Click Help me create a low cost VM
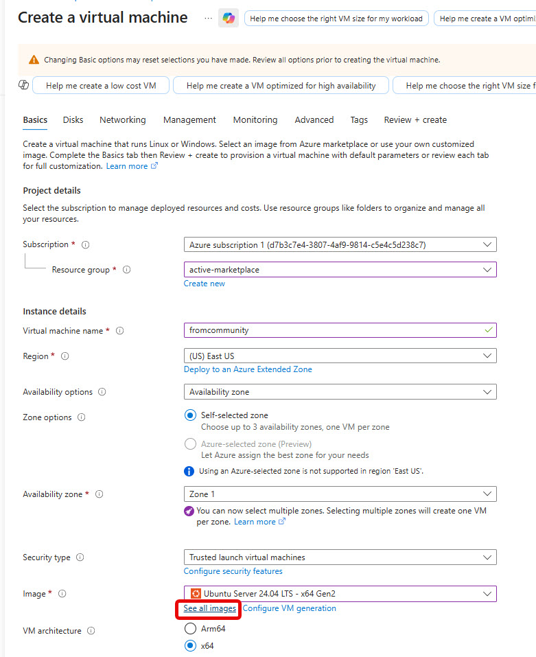The width and height of the screenshot is (536, 657). [x=101, y=86]
